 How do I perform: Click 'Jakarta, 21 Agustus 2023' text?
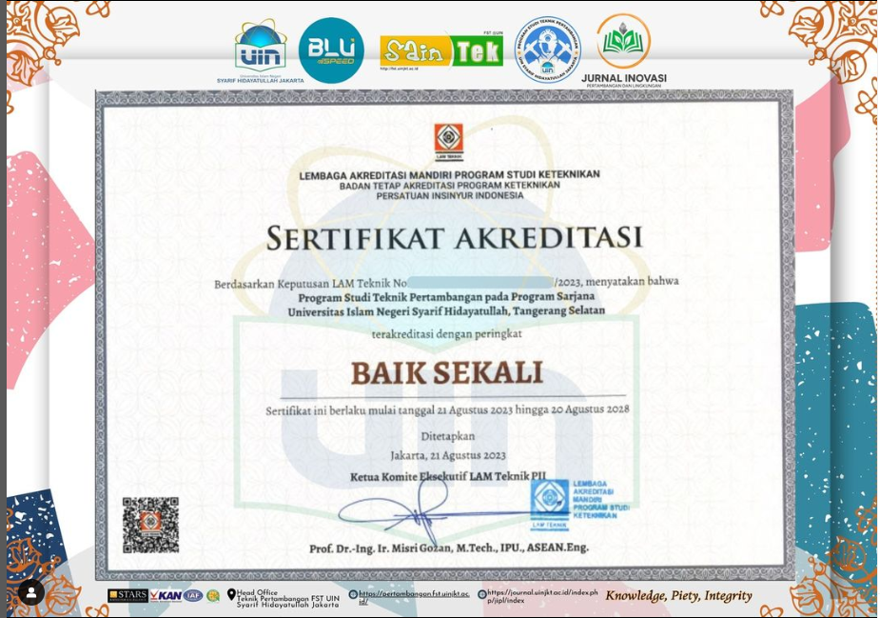pos(448,455)
